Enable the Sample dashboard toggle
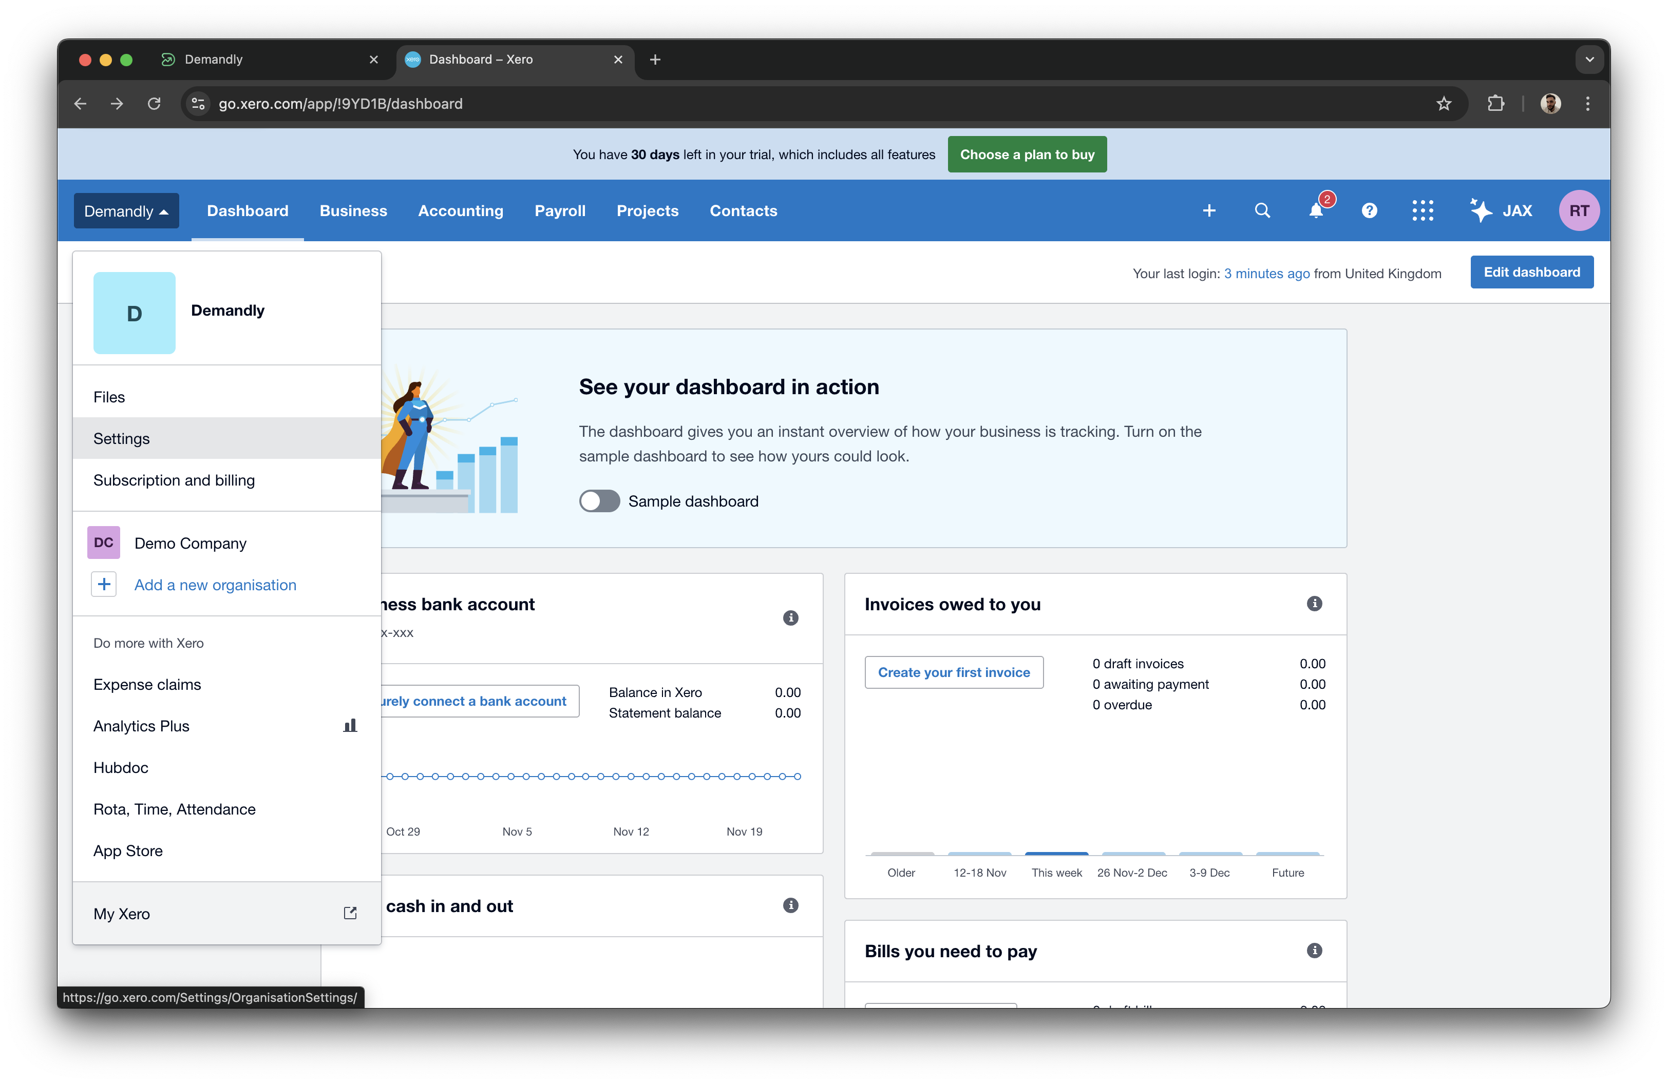 599,501
